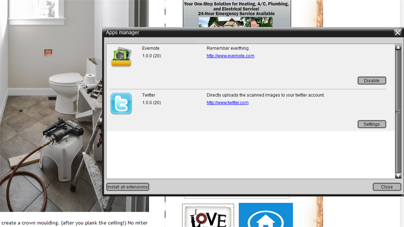Open Settings for the Twitter extension
The width and height of the screenshot is (404, 227).
(371, 124)
